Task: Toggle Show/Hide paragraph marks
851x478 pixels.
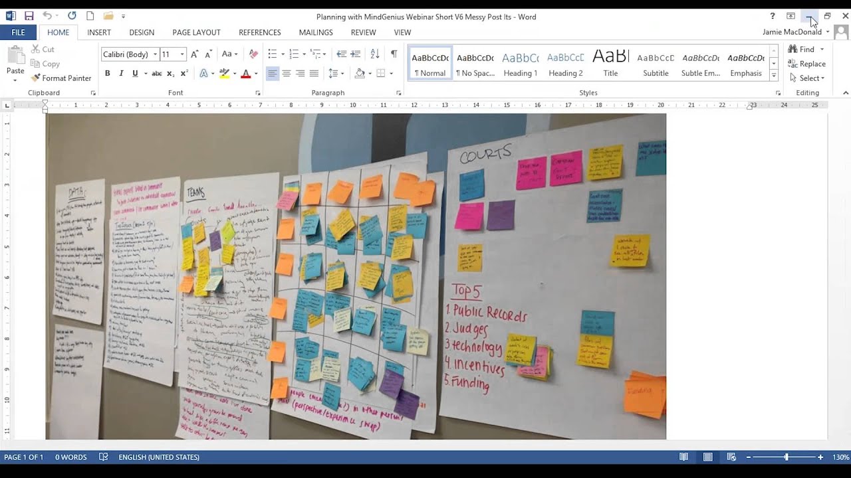Action: (x=394, y=54)
